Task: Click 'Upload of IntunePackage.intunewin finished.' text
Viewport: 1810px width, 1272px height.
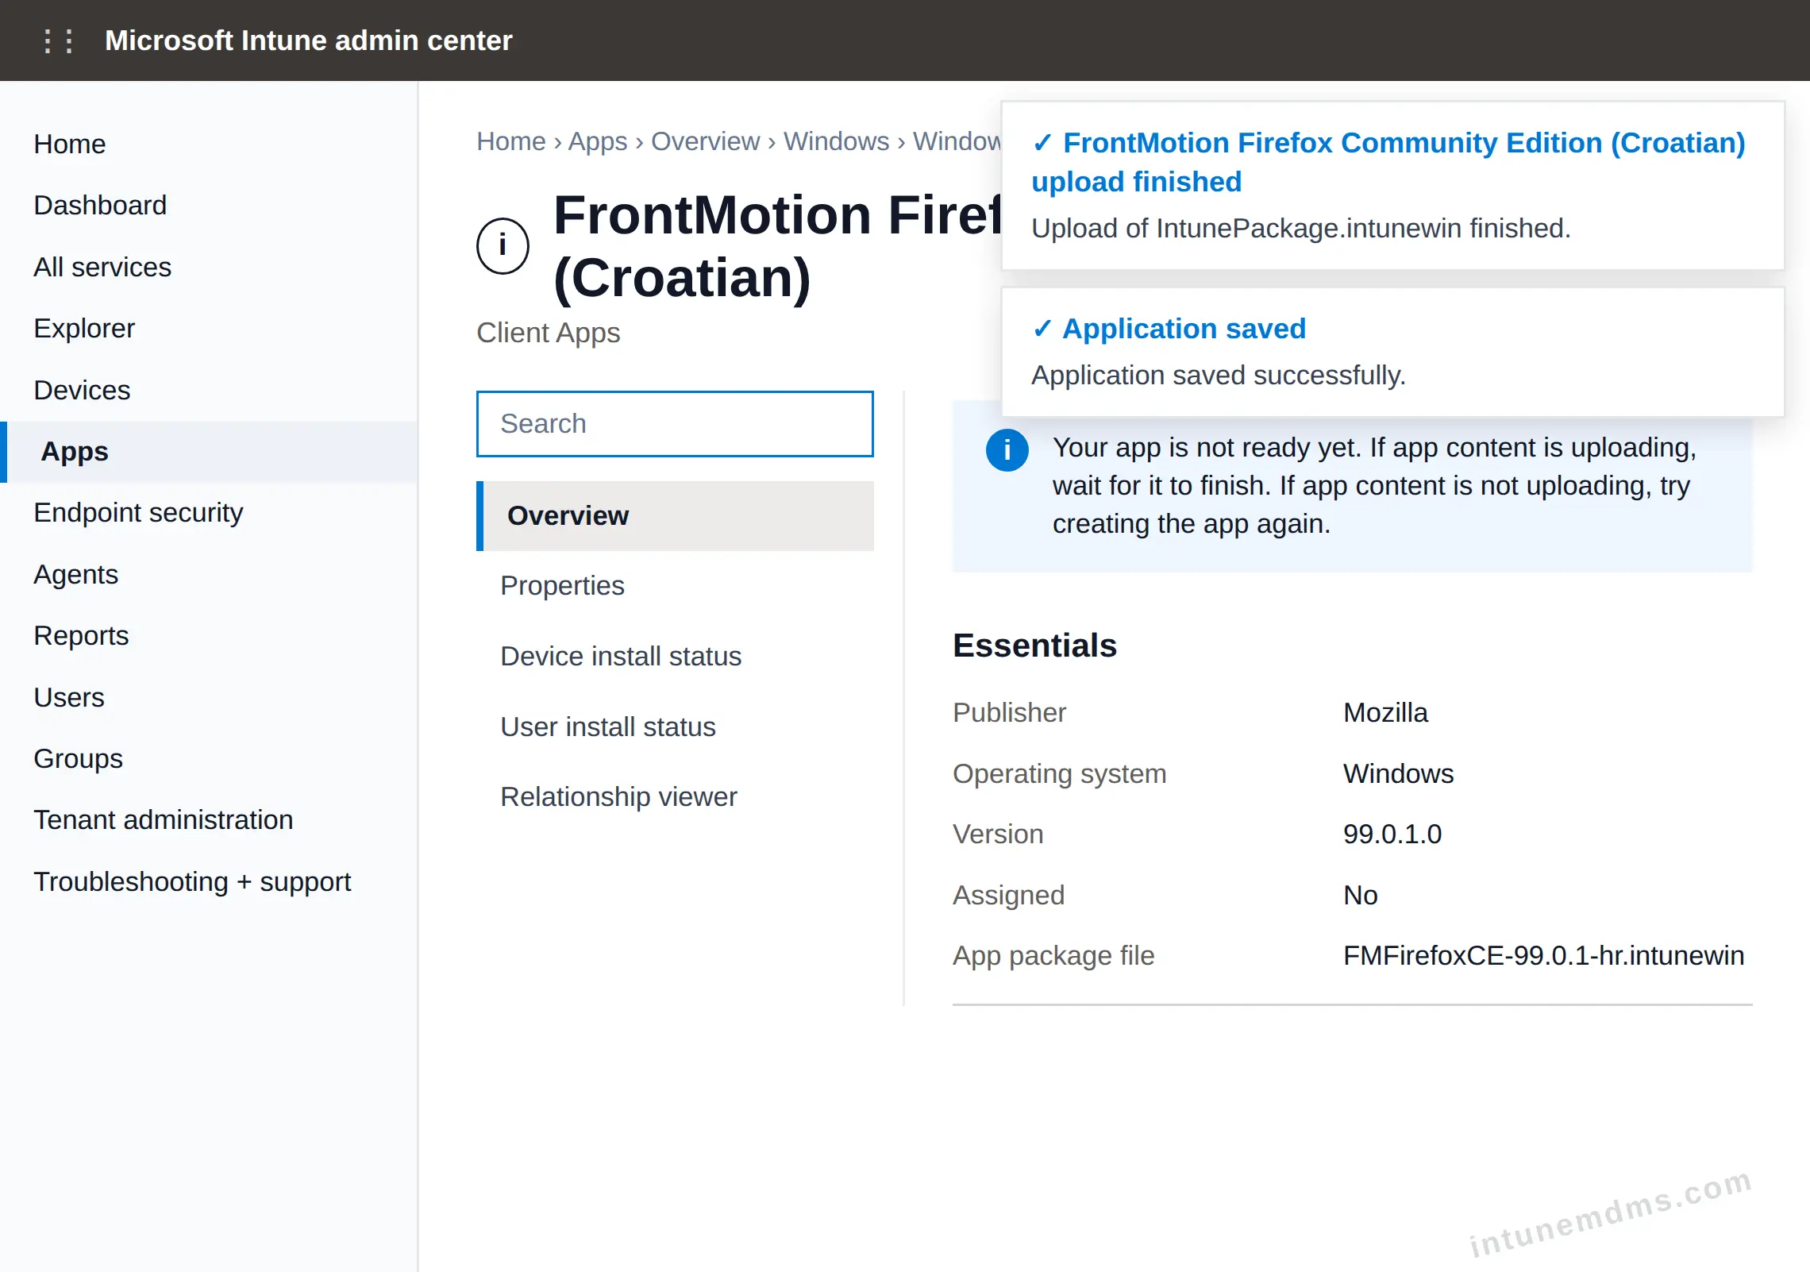Action: coord(1301,229)
